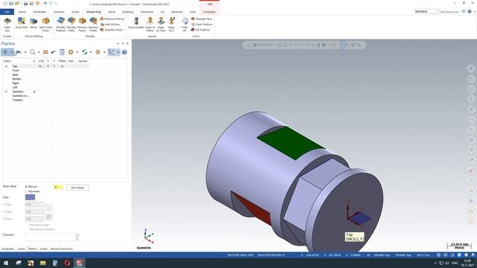This screenshot has width=477, height=268.
Task: Select the Align to Plane tool
Action: [x=150, y=25]
